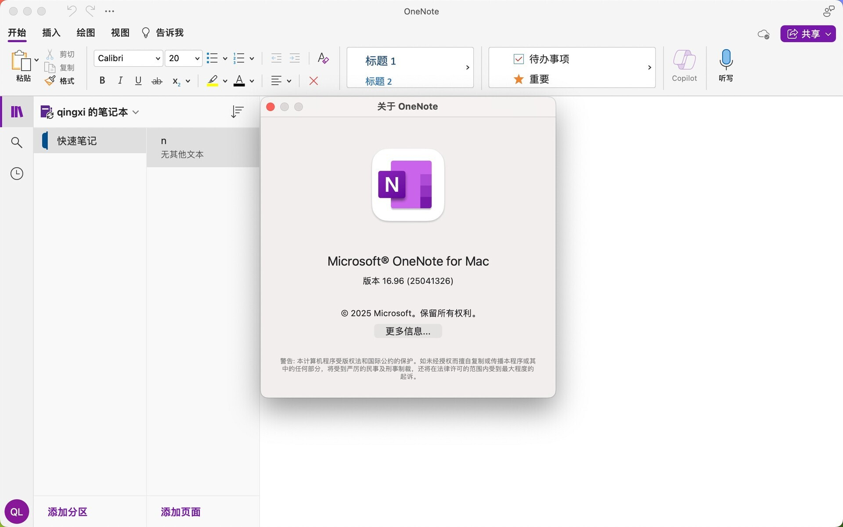
Task: Switch to the 插入 ribbon tab
Action: [x=51, y=32]
